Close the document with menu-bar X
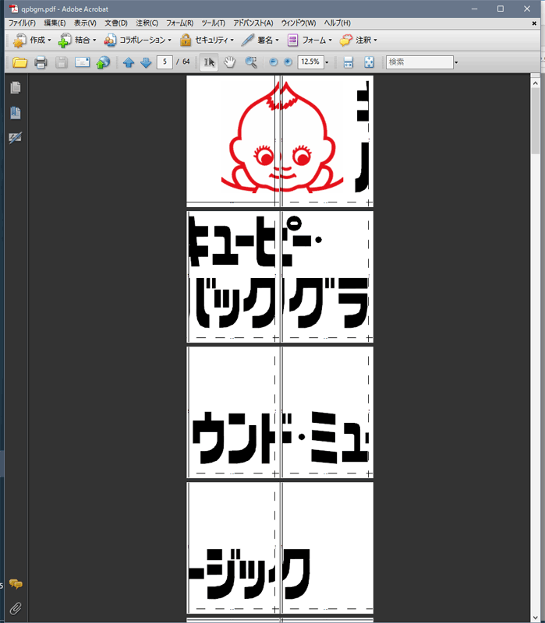Image resolution: width=545 pixels, height=623 pixels. pyautogui.click(x=534, y=23)
